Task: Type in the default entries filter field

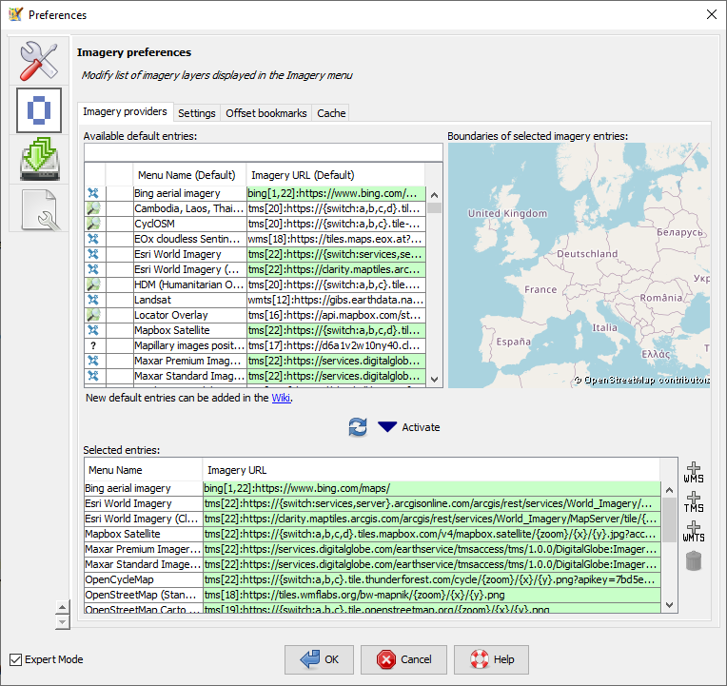Action: (263, 152)
